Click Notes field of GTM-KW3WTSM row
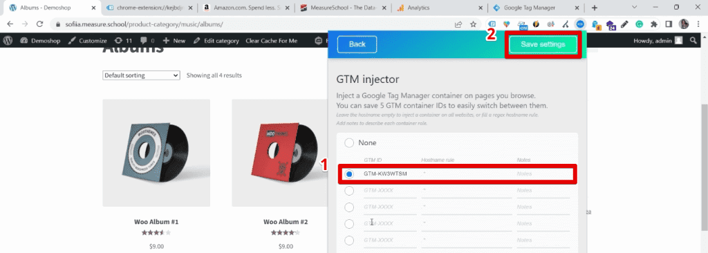708x253 pixels. [x=543, y=174]
